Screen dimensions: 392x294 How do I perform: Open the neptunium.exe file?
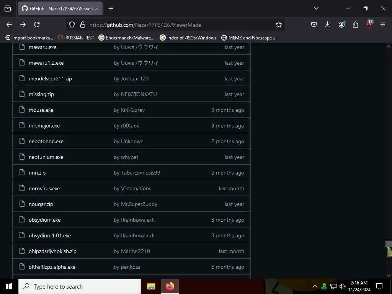click(46, 157)
